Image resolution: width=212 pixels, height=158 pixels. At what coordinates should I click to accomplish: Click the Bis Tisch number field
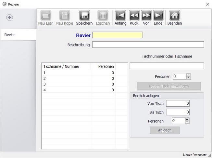[x=178, y=112]
